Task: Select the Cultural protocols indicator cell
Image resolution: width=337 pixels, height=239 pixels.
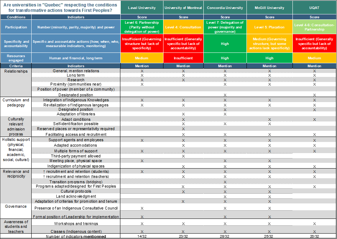Action: (x=76, y=192)
